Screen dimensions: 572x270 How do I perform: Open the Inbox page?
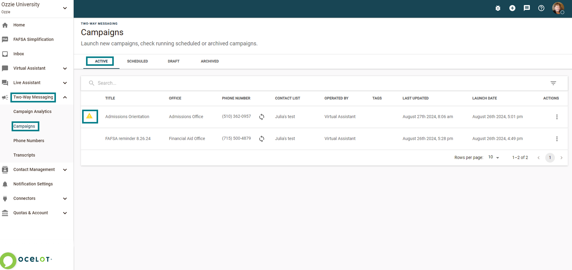(18, 54)
